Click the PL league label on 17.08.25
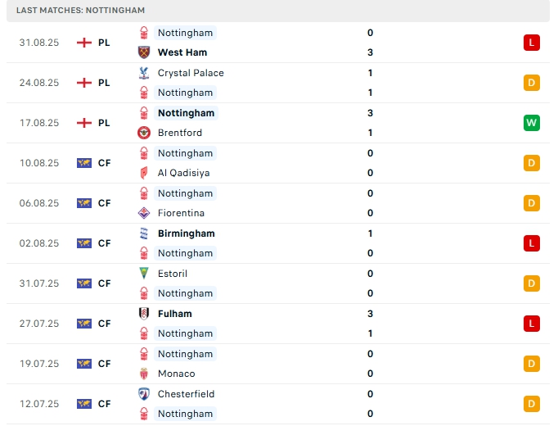This screenshot has height=426, width=558. pos(104,123)
